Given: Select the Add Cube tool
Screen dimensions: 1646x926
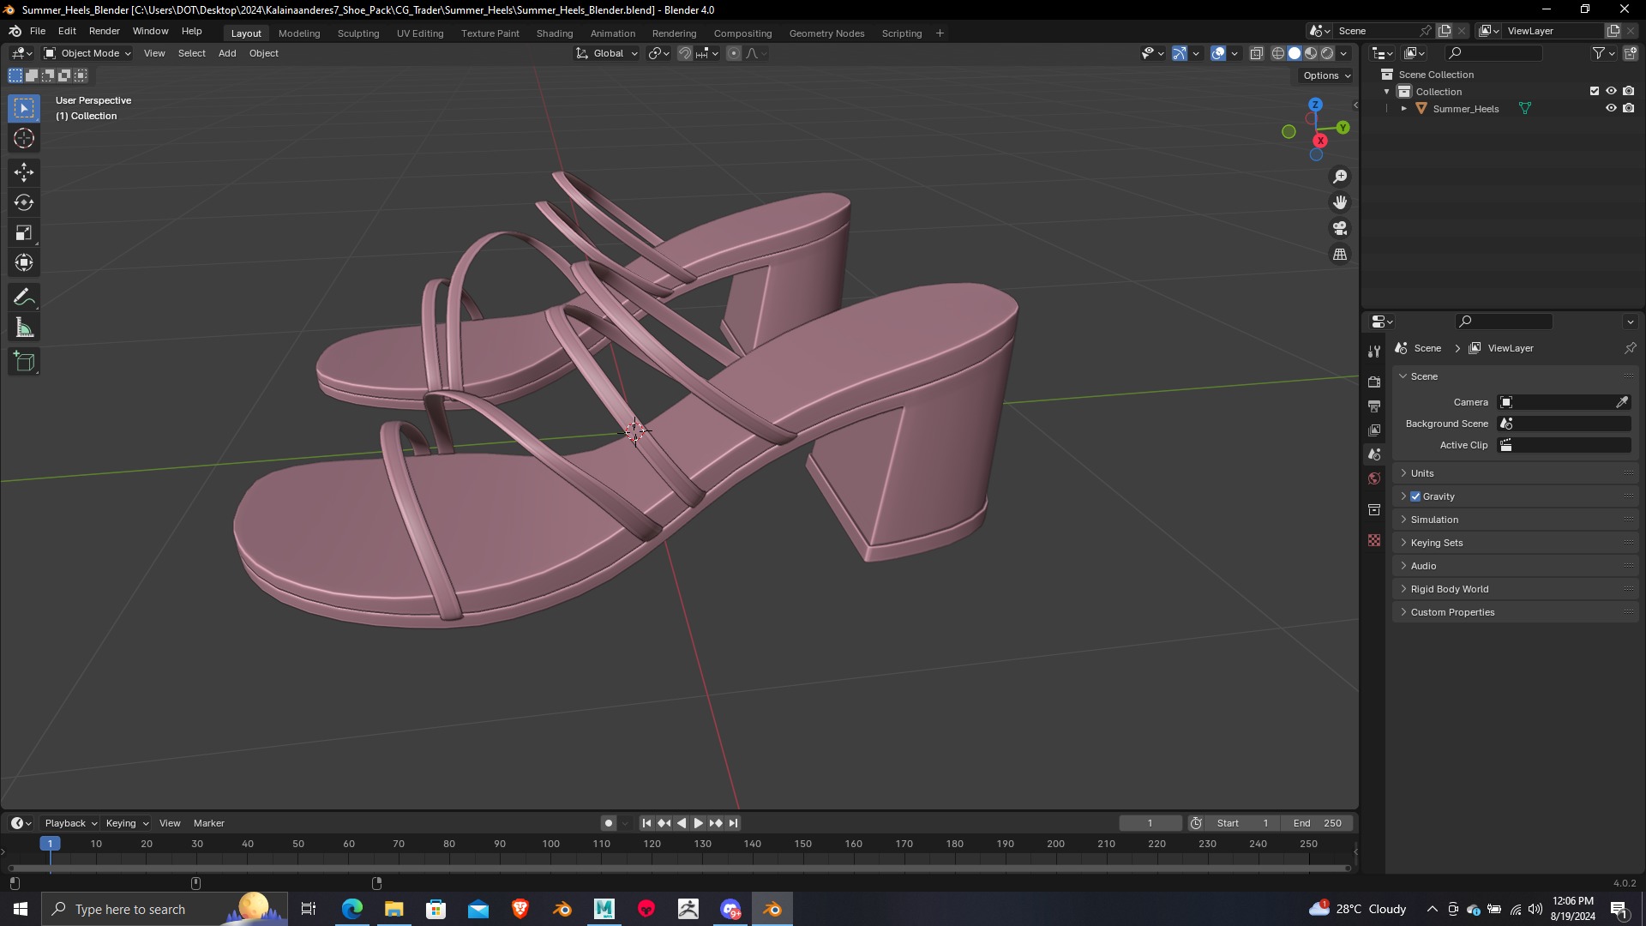Looking at the screenshot, I should (24, 362).
